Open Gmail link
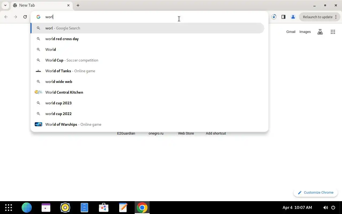Viewport: 342px width, 214px height. (x=291, y=32)
